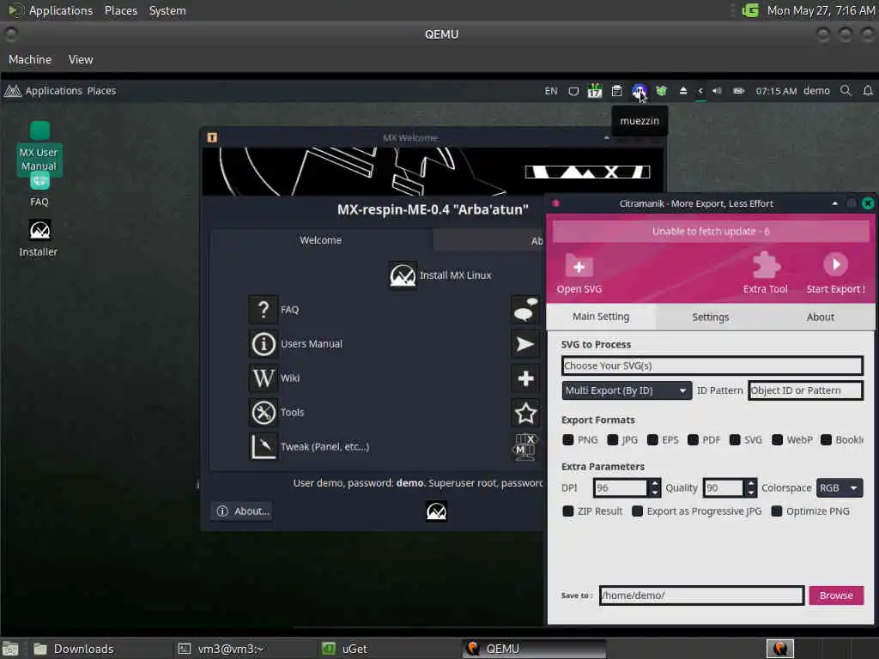Click the green package updater tray icon
This screenshot has height=659, width=879.
tap(662, 91)
